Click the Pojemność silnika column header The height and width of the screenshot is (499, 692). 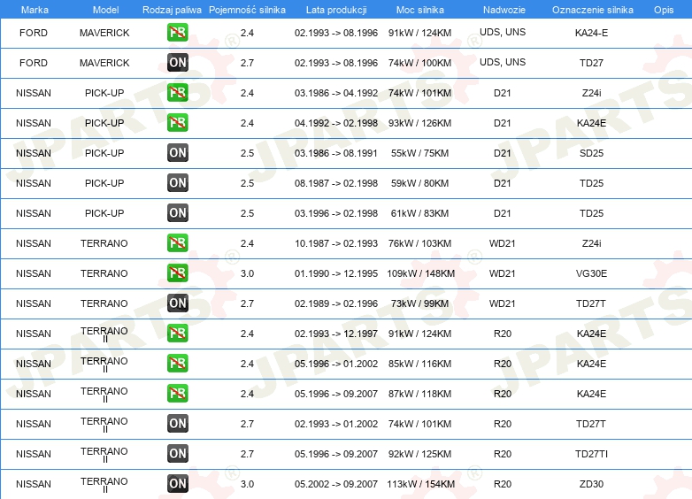tap(247, 10)
